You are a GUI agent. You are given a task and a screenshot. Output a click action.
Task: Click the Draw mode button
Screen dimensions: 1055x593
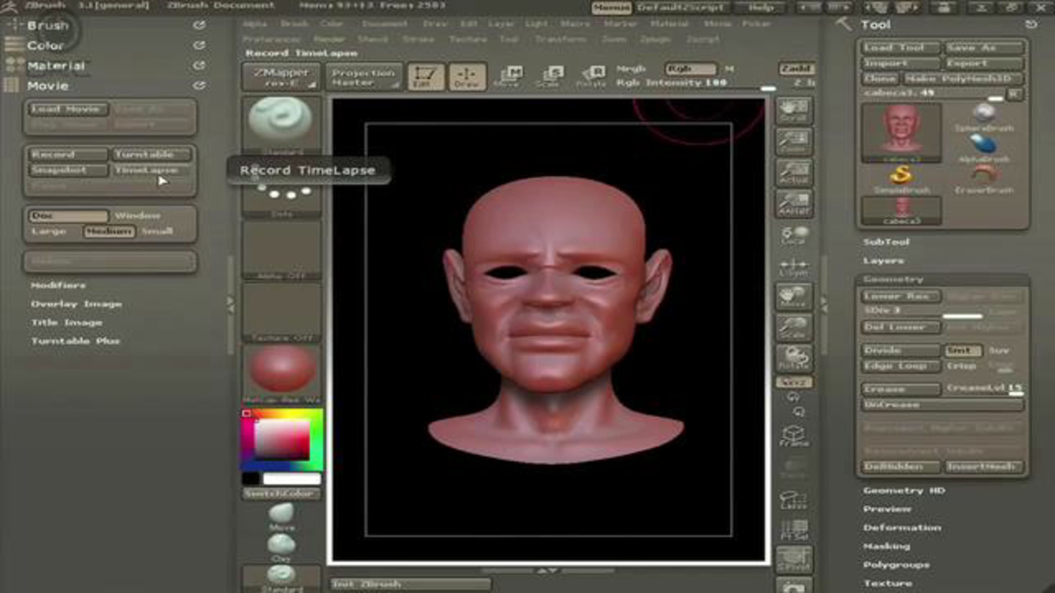click(x=467, y=76)
